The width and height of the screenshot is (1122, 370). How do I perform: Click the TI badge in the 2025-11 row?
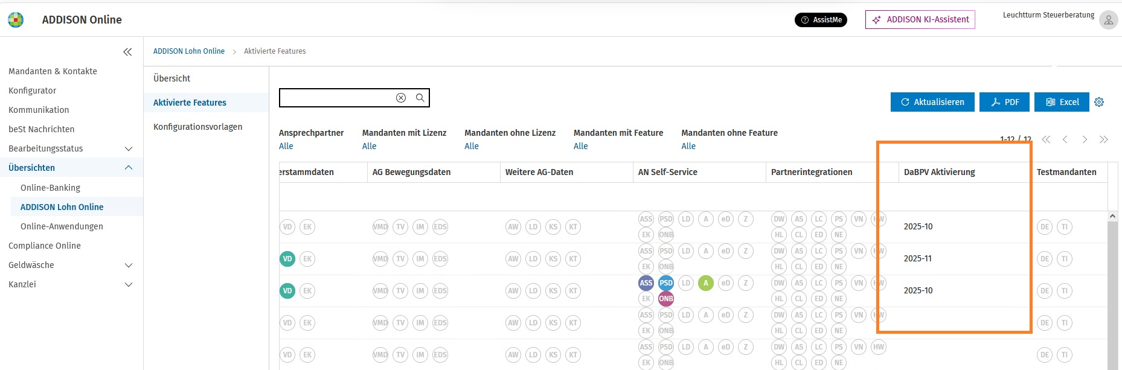pos(1065,259)
